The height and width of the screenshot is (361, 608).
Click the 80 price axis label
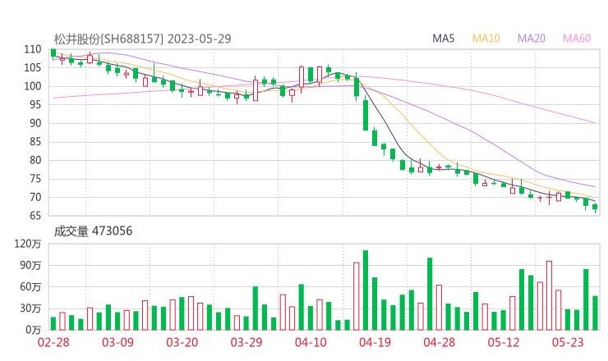pos(35,160)
